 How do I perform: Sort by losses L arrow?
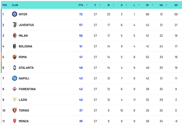pos(139,5)
